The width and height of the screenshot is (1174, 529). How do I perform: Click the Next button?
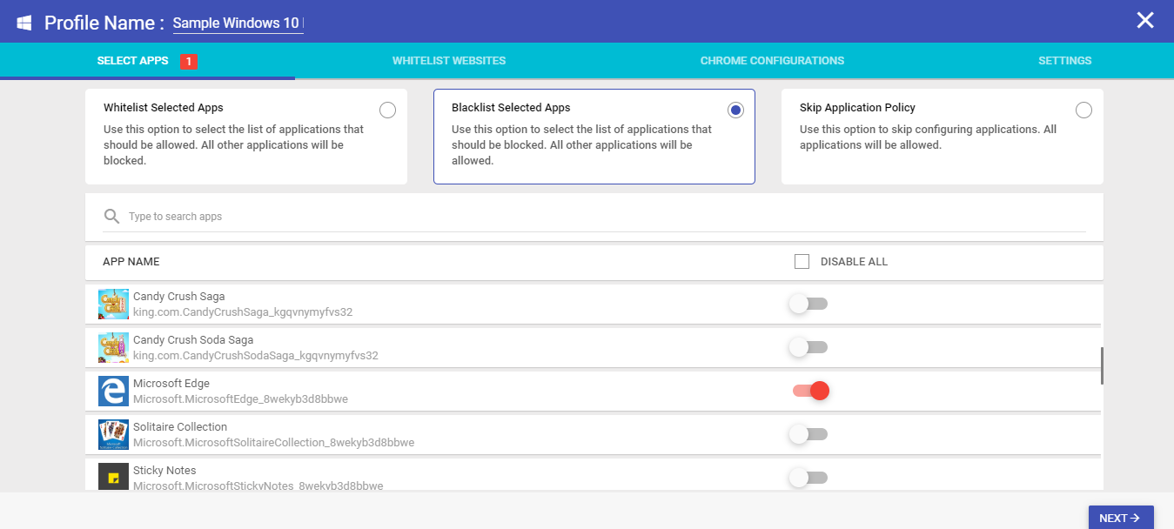[x=1121, y=518]
